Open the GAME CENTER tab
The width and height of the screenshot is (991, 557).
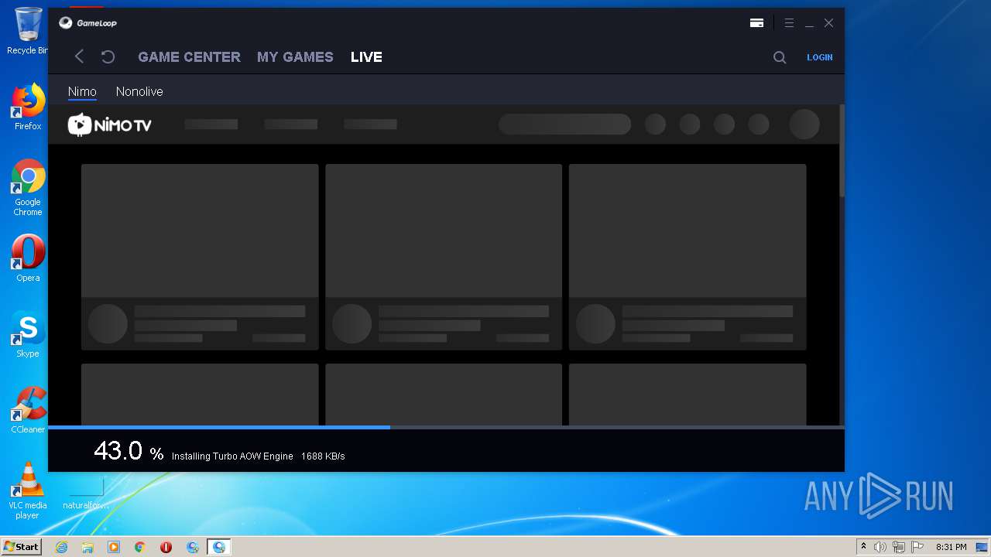pos(189,57)
